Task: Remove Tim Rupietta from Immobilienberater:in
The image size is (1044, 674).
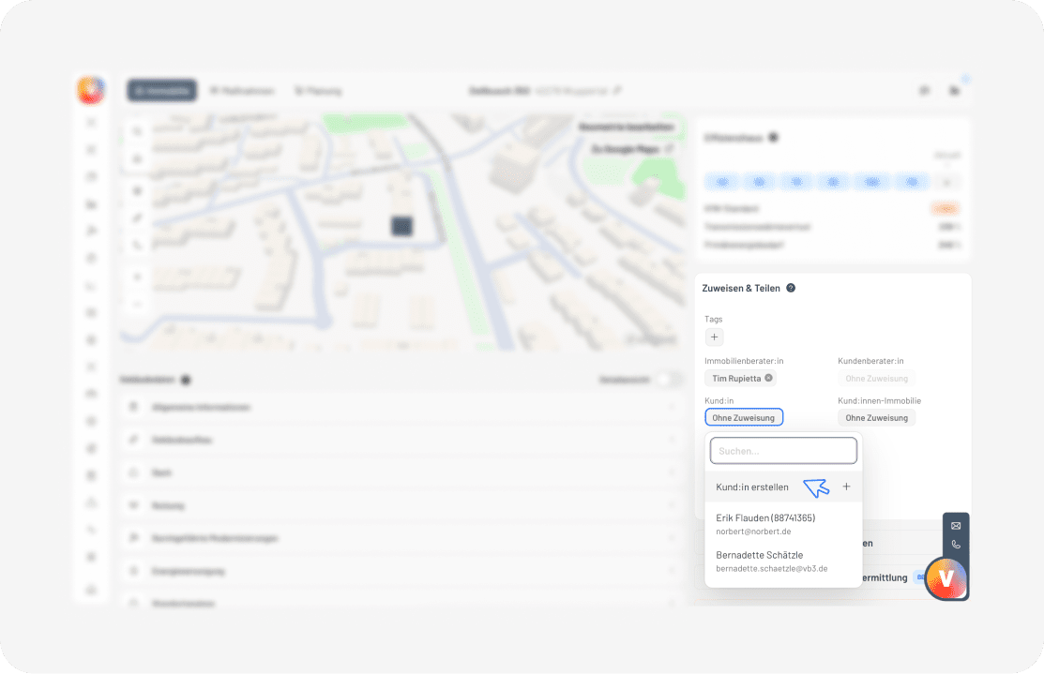Action: pyautogui.click(x=768, y=378)
